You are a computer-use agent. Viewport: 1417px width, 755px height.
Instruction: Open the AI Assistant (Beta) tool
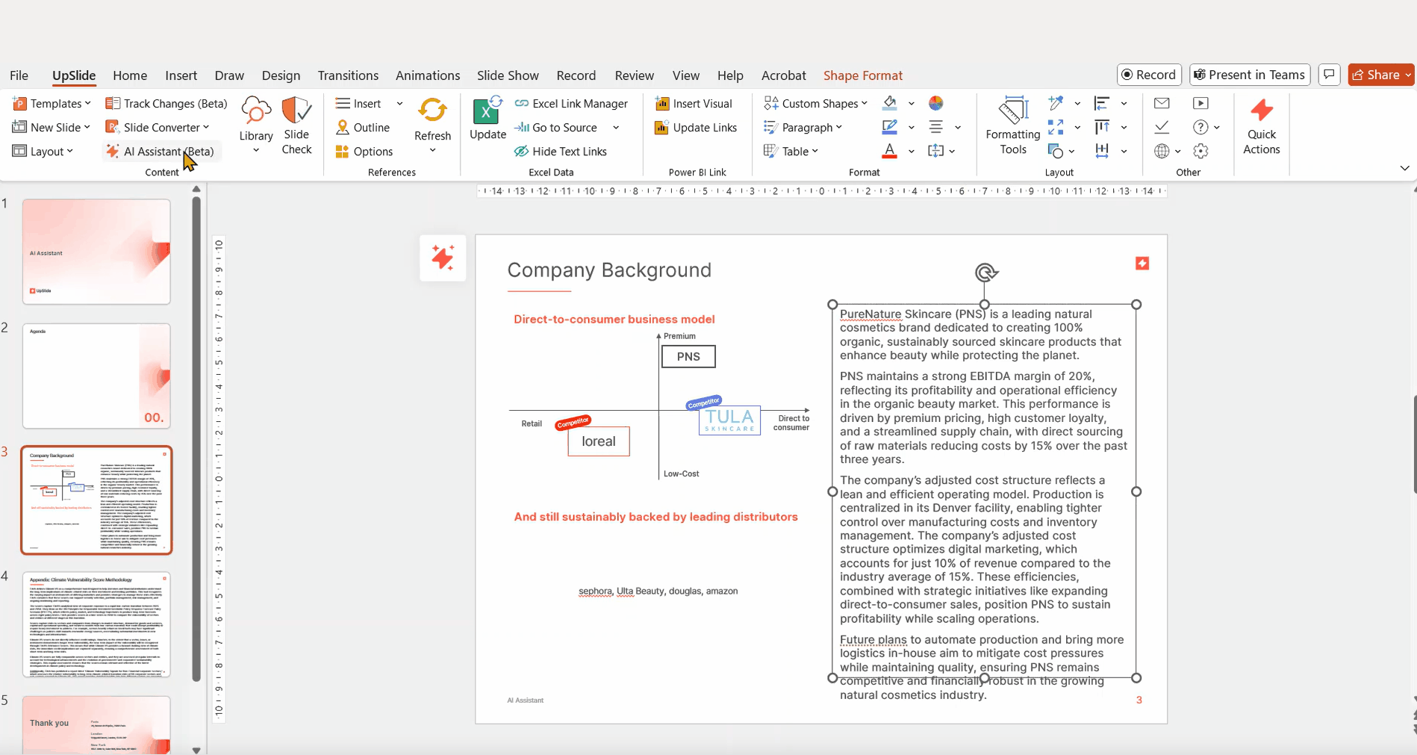[x=161, y=151]
